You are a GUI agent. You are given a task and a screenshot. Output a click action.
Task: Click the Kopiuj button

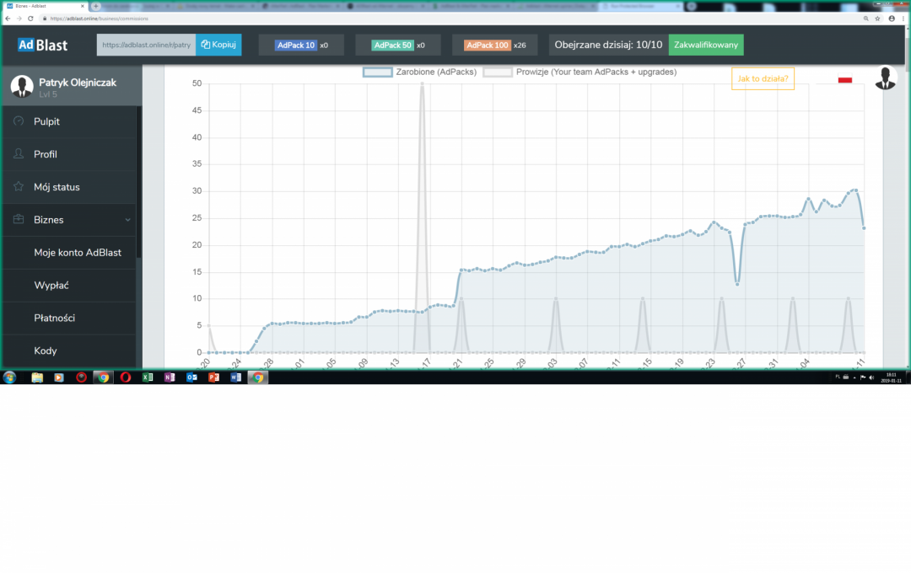point(218,45)
